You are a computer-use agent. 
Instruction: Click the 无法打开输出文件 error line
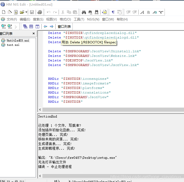(x=52, y=162)
